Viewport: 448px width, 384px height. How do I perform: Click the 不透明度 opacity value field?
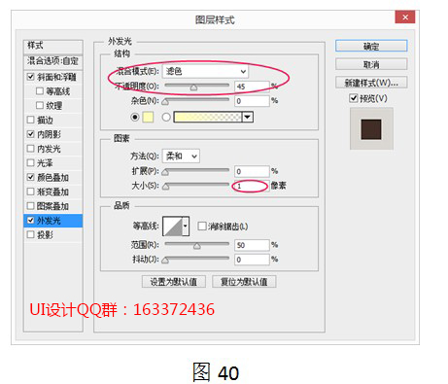(252, 87)
